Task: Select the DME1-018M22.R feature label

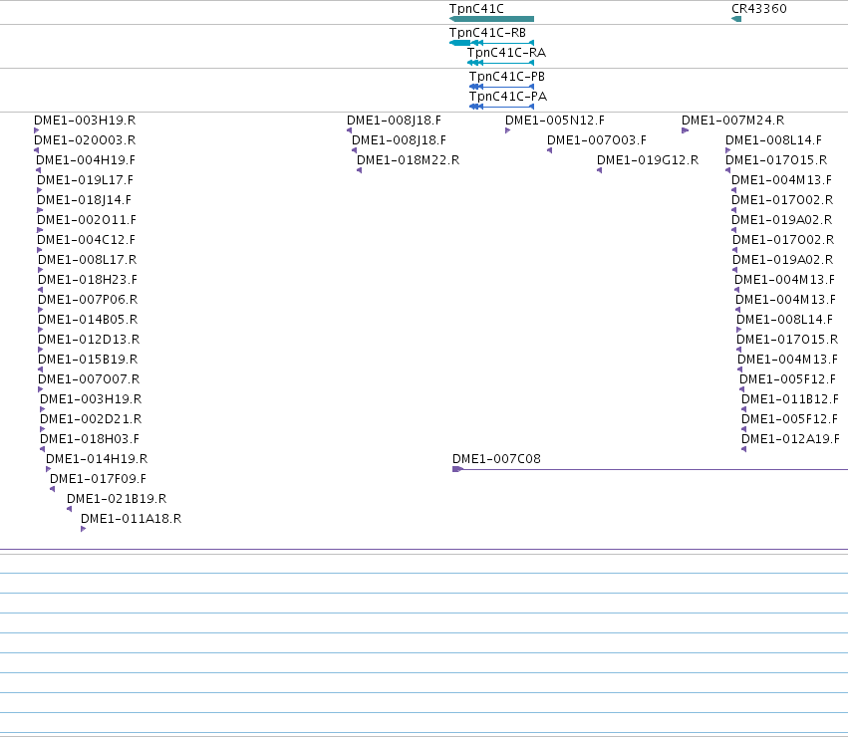Action: [408, 160]
